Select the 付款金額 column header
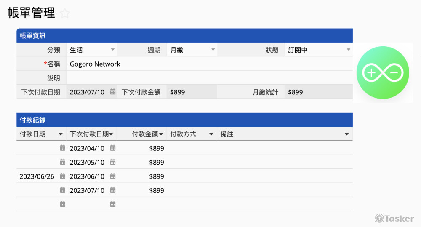 click(144, 134)
